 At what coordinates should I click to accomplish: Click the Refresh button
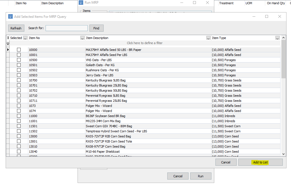(16, 28)
